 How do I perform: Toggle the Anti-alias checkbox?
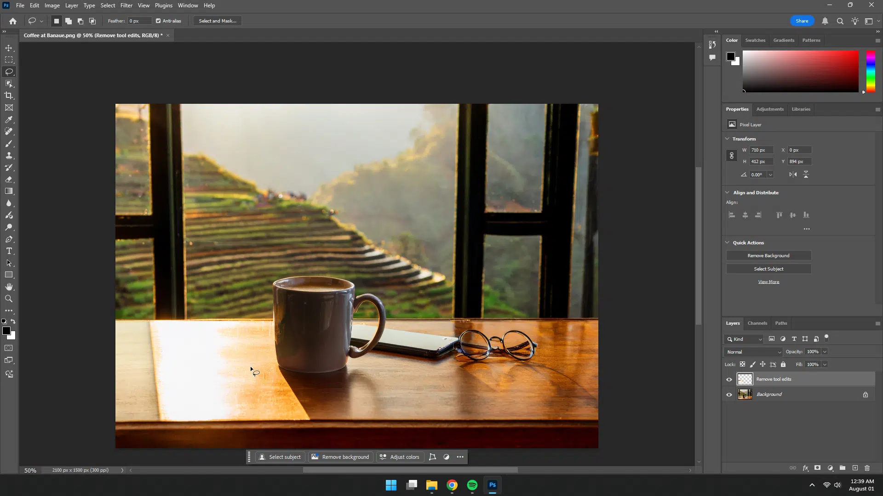pos(158,21)
